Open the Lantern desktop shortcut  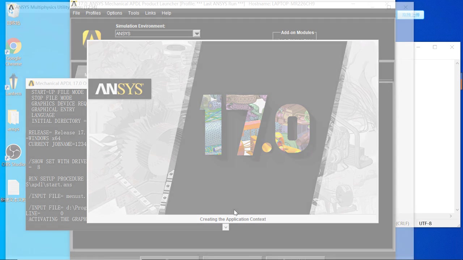(x=13, y=84)
